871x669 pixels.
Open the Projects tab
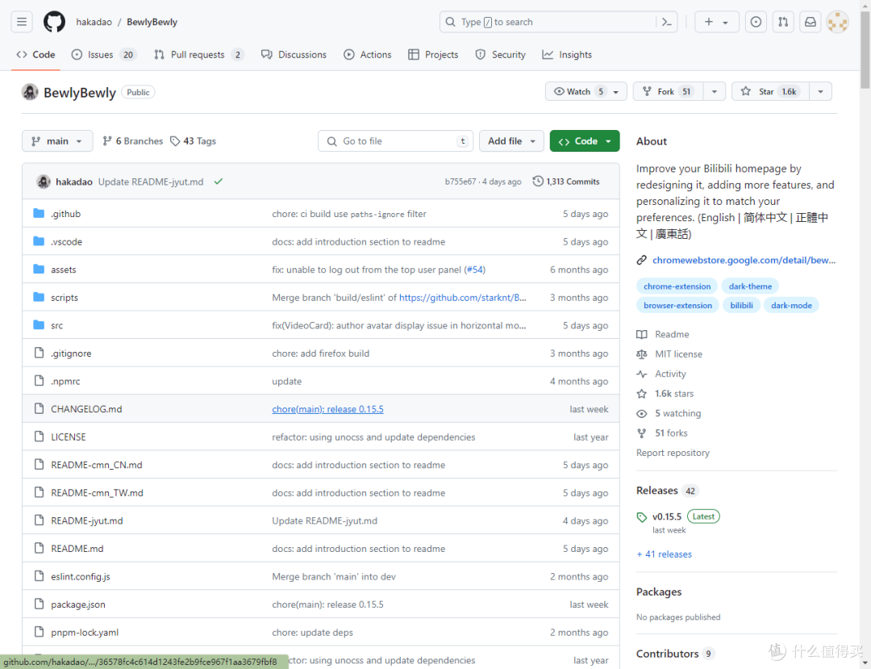click(433, 54)
